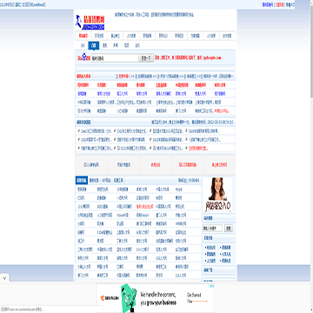Click the Semrush logo in the bottom ad
The width and height of the screenshot is (313, 313).
point(109,297)
